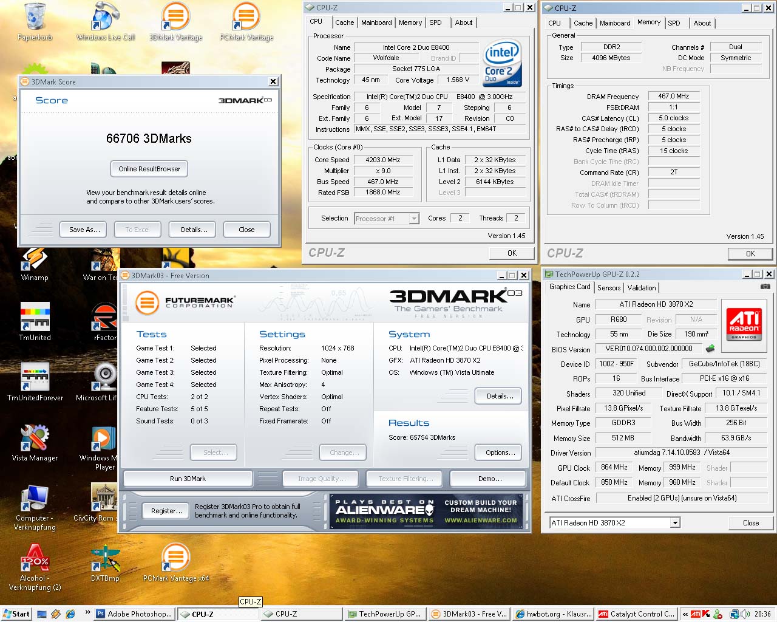Image resolution: width=777 pixels, height=622 pixels.
Task: Switch to Mainboard tab in left CPU-Z
Action: [x=376, y=22]
